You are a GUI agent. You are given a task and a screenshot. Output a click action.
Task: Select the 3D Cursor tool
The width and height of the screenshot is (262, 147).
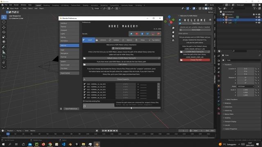tap(4, 22)
